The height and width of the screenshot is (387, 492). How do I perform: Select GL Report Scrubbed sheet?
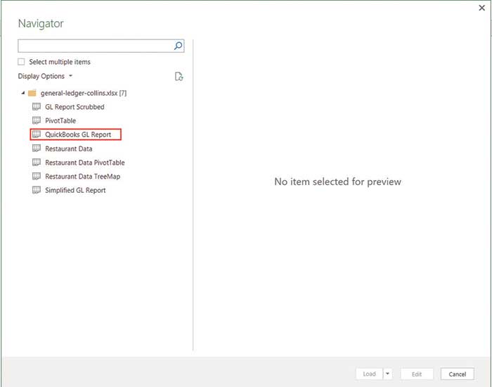click(x=75, y=107)
